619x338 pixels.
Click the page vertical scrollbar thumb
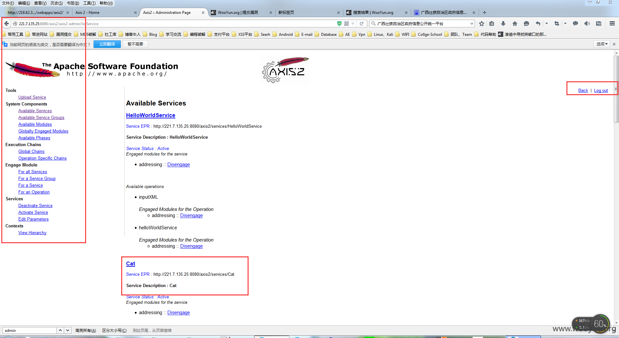pos(616,89)
